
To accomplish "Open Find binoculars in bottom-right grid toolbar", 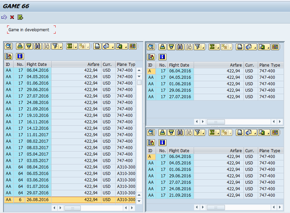I will pyautogui.click(x=180, y=132).
